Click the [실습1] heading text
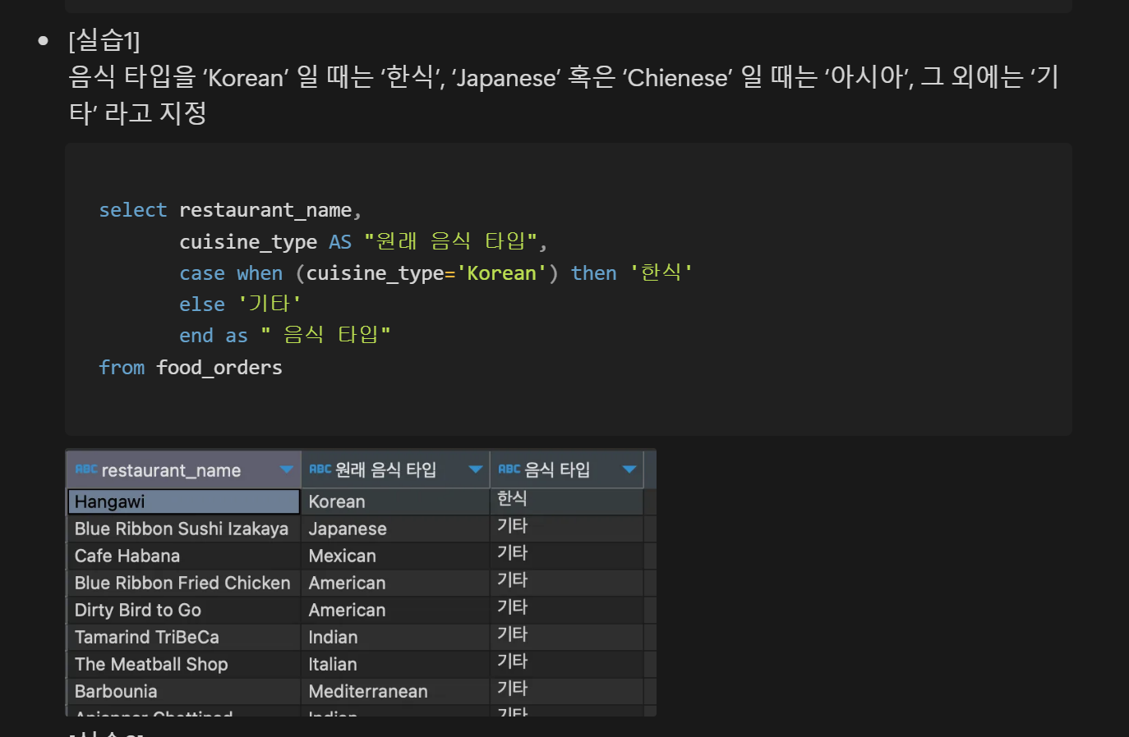 pos(104,40)
